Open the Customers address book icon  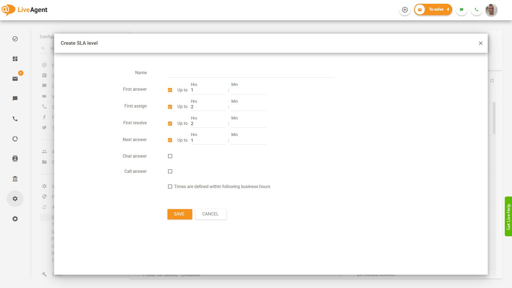(15, 158)
